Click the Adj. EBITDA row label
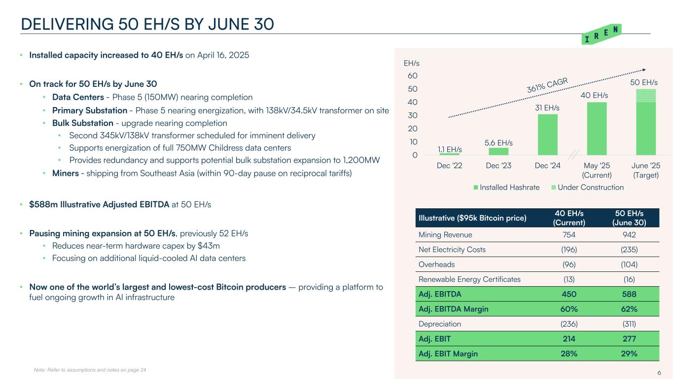Image resolution: width=673 pixels, height=379 pixels. 433,294
